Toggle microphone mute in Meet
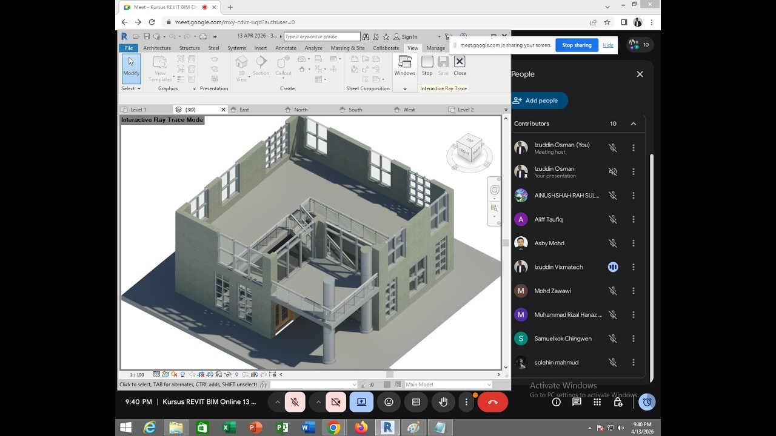 pyautogui.click(x=295, y=401)
